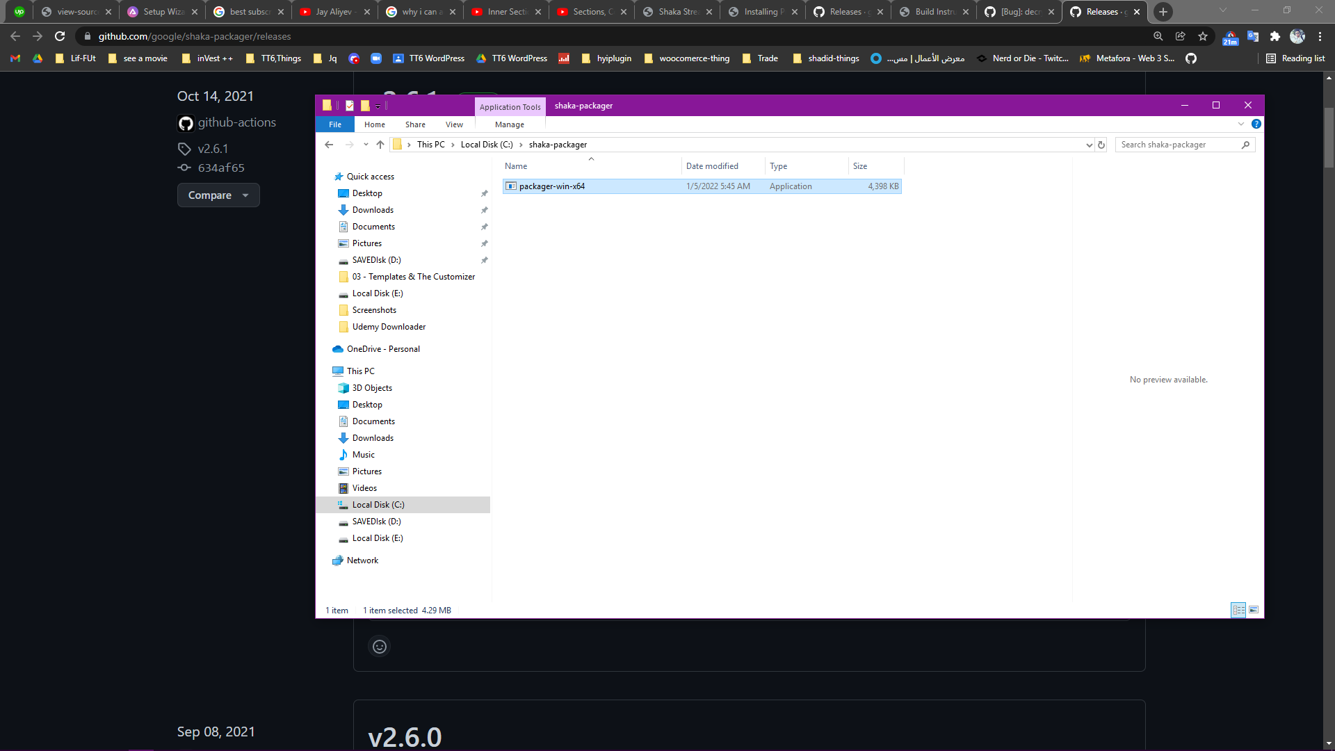Image resolution: width=1335 pixels, height=751 pixels.
Task: Open the Compare dropdown
Action: [218, 195]
